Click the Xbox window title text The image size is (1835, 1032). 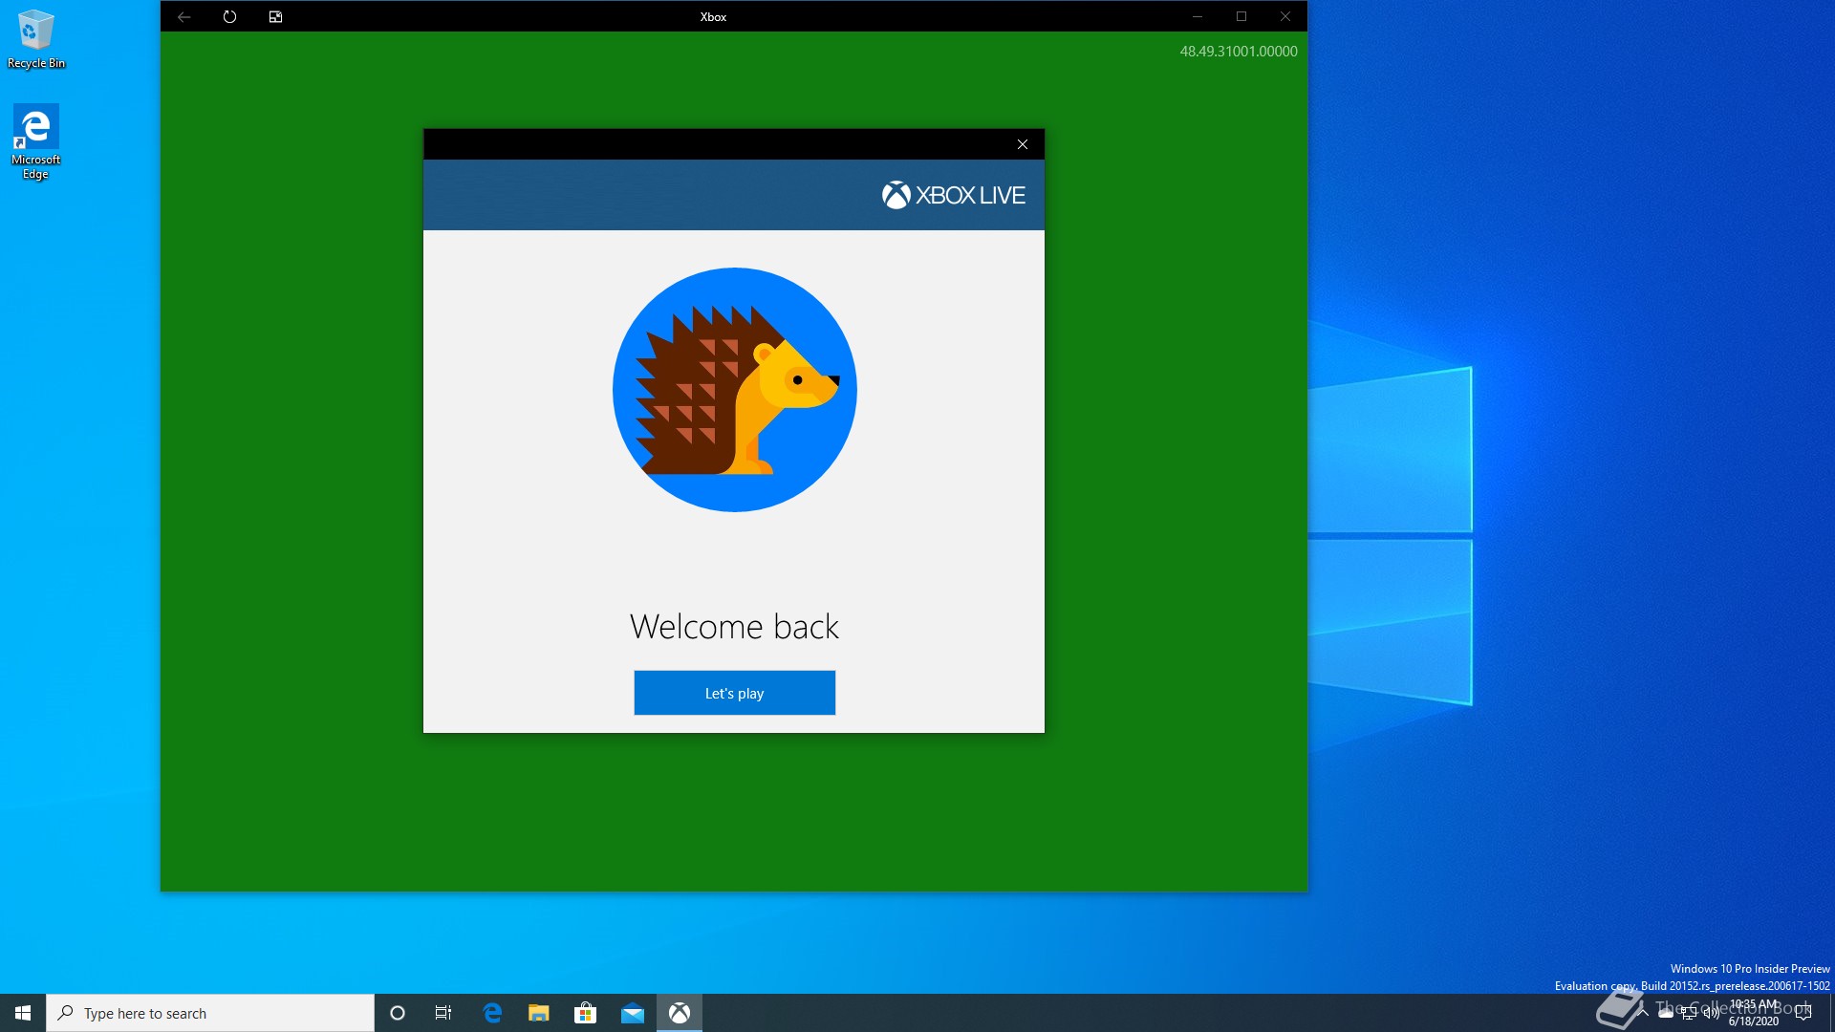(x=713, y=17)
